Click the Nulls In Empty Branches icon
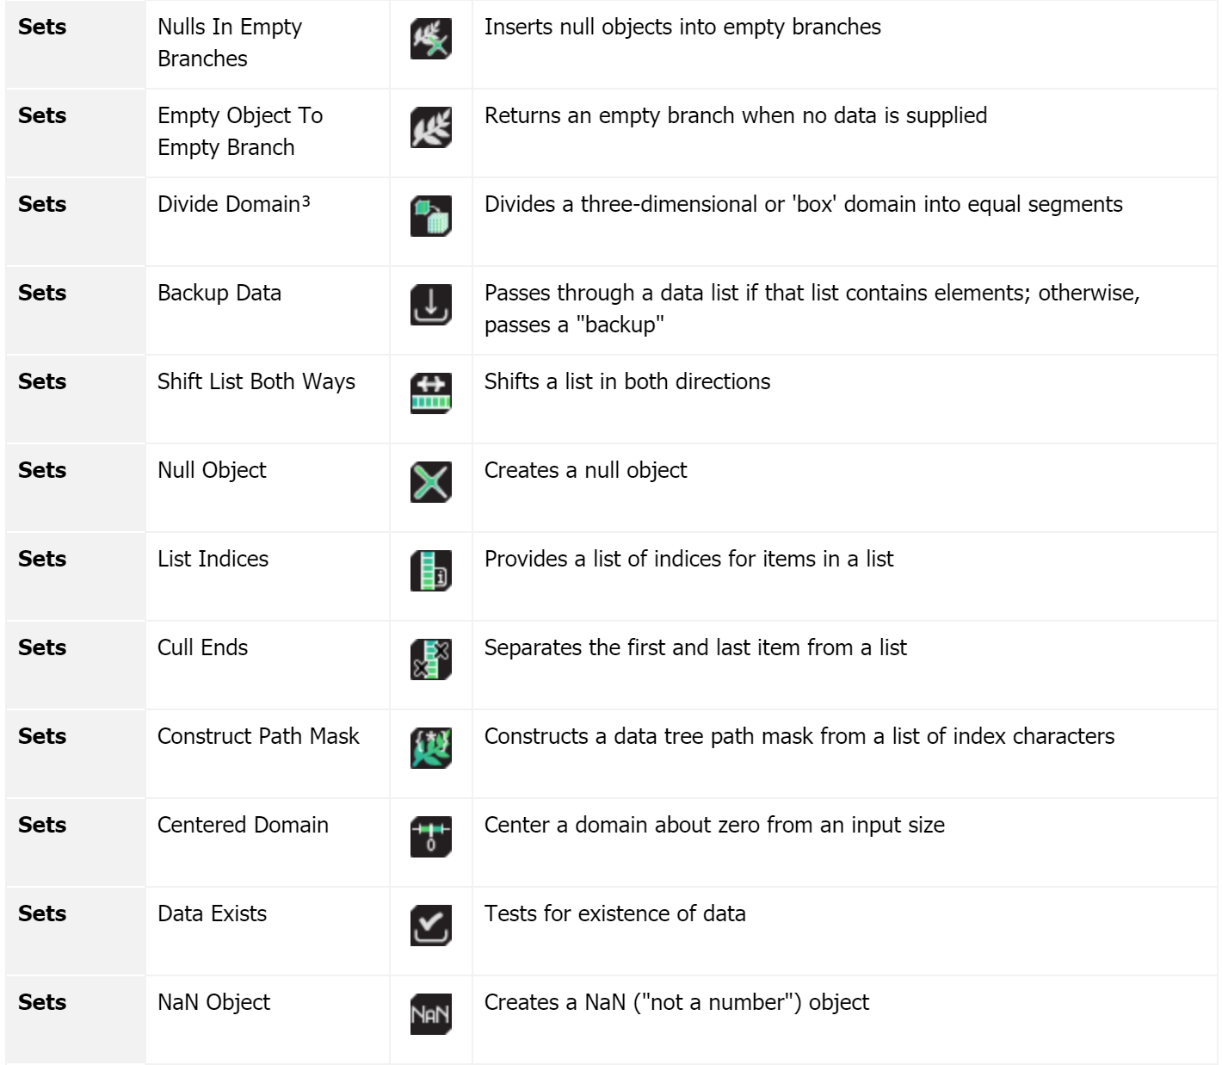Viewport: 1222px width, 1065px height. [x=431, y=40]
